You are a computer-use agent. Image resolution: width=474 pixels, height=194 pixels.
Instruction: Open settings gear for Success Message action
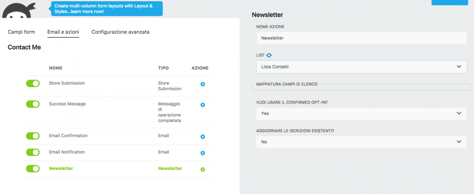pos(203,105)
